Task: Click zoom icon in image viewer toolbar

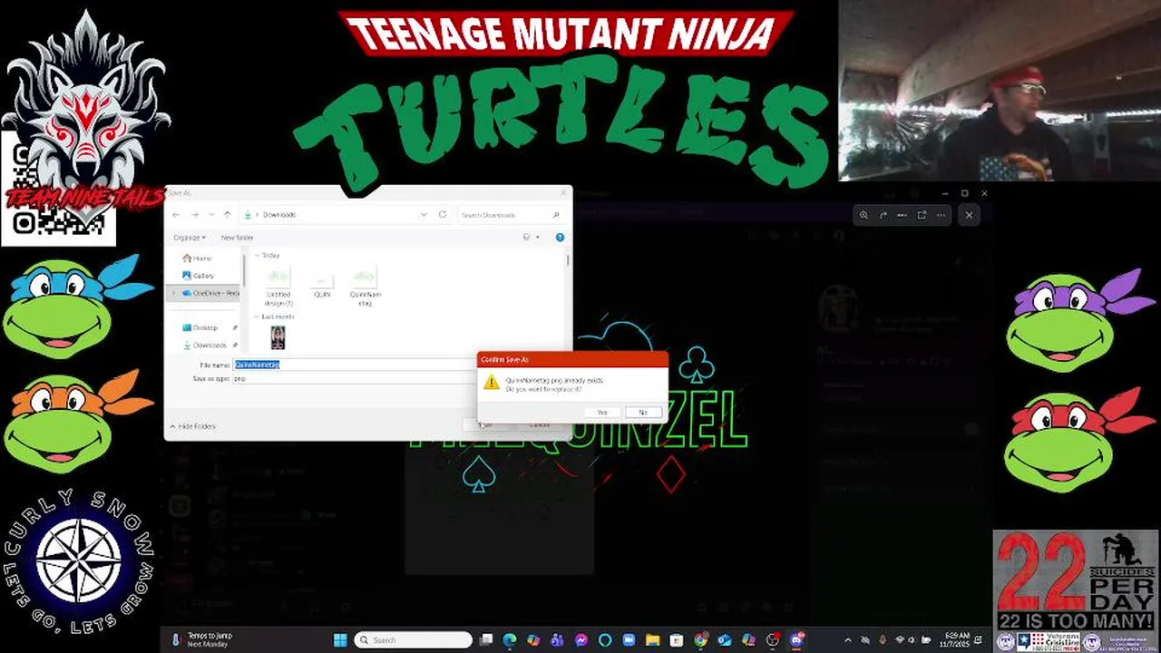Action: click(x=863, y=215)
